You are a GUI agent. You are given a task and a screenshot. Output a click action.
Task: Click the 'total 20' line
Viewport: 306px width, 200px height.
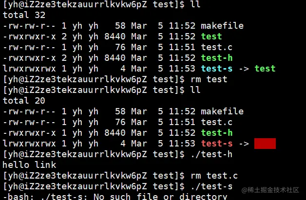click(24, 101)
